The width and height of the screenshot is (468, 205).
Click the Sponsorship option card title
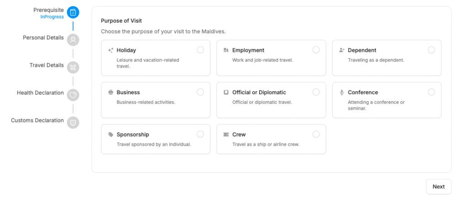(x=133, y=135)
